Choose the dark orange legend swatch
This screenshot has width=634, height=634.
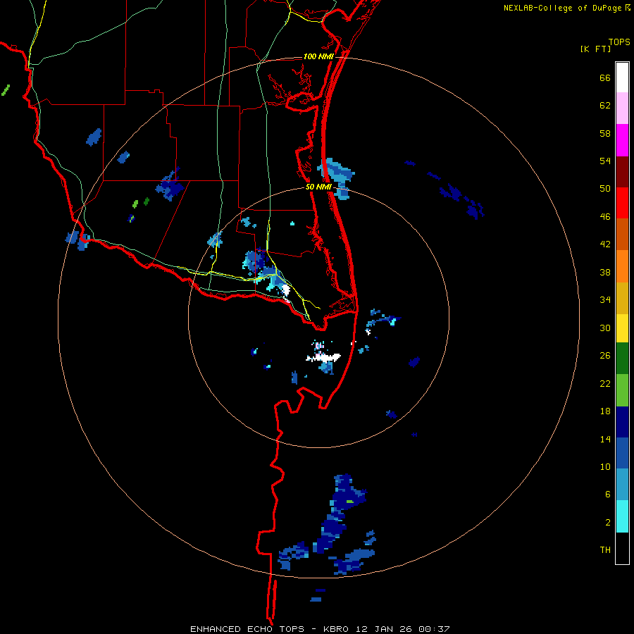point(622,234)
